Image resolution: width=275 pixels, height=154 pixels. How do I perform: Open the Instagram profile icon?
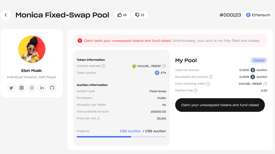[21, 88]
